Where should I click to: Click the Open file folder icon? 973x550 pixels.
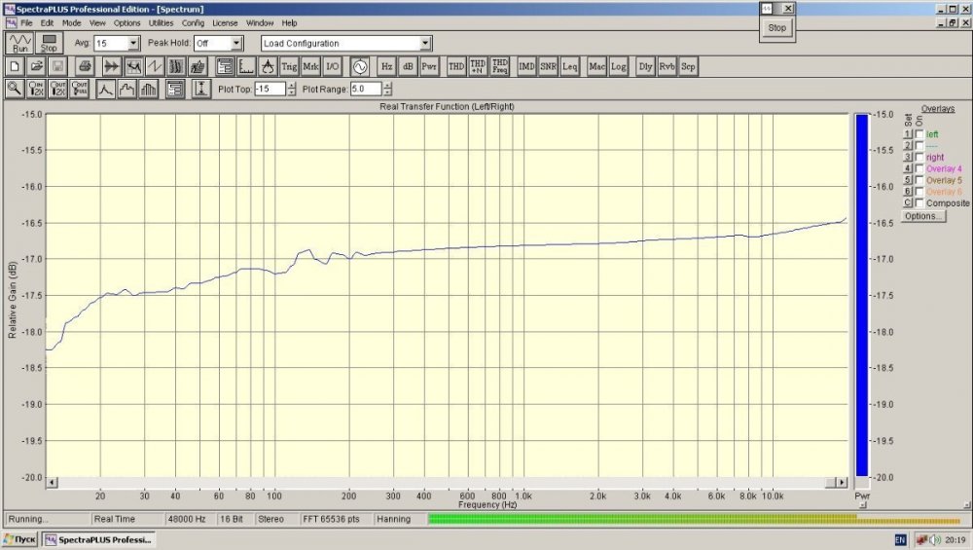click(x=36, y=66)
